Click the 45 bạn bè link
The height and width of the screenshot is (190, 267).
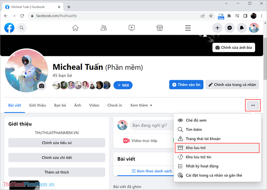[x=62, y=75]
